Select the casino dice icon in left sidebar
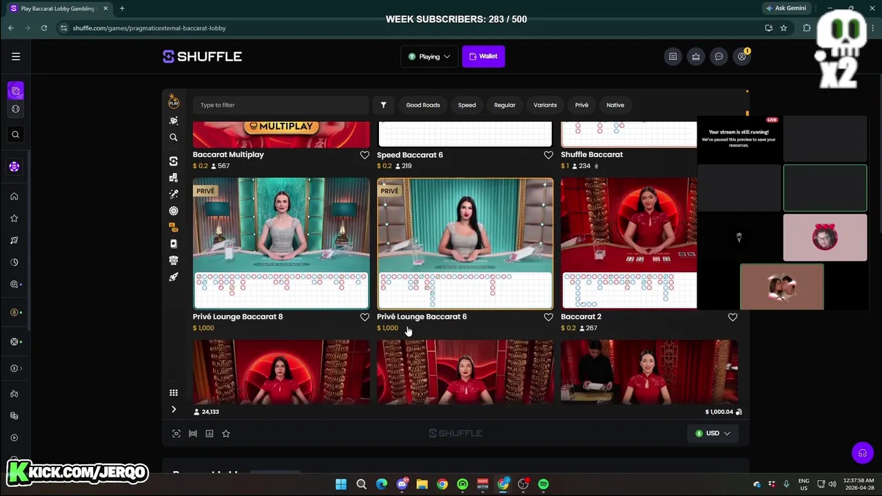This screenshot has width=882, height=496. coord(16,91)
